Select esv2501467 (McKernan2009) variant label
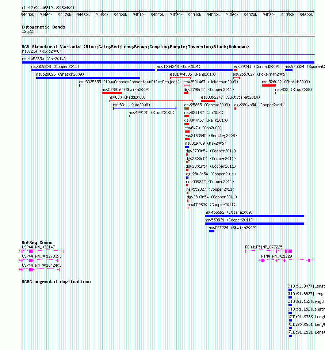 (211, 82)
